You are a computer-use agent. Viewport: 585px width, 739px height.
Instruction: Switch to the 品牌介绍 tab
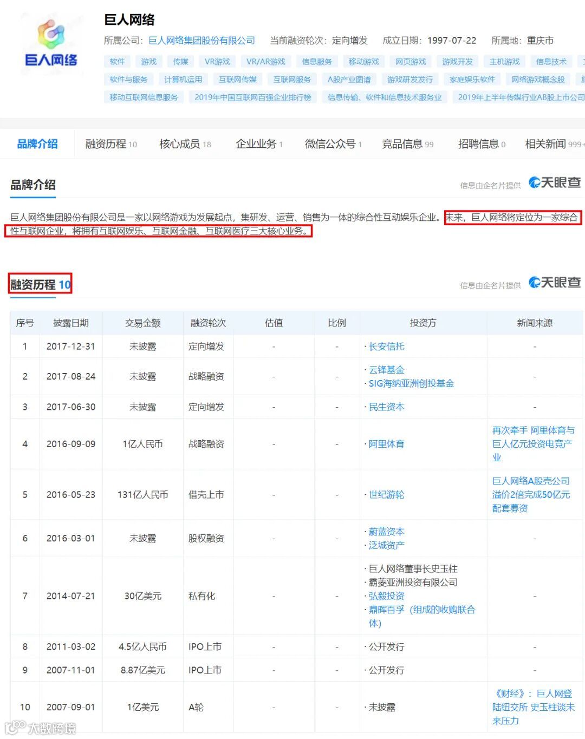coord(37,144)
